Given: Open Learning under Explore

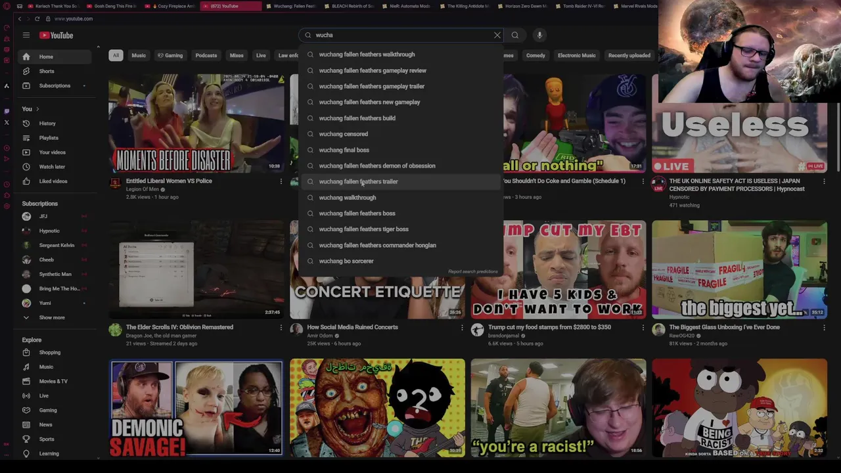Looking at the screenshot, I should pyautogui.click(x=55, y=453).
